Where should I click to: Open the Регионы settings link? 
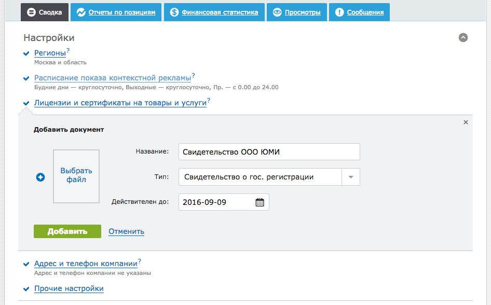[x=50, y=53]
